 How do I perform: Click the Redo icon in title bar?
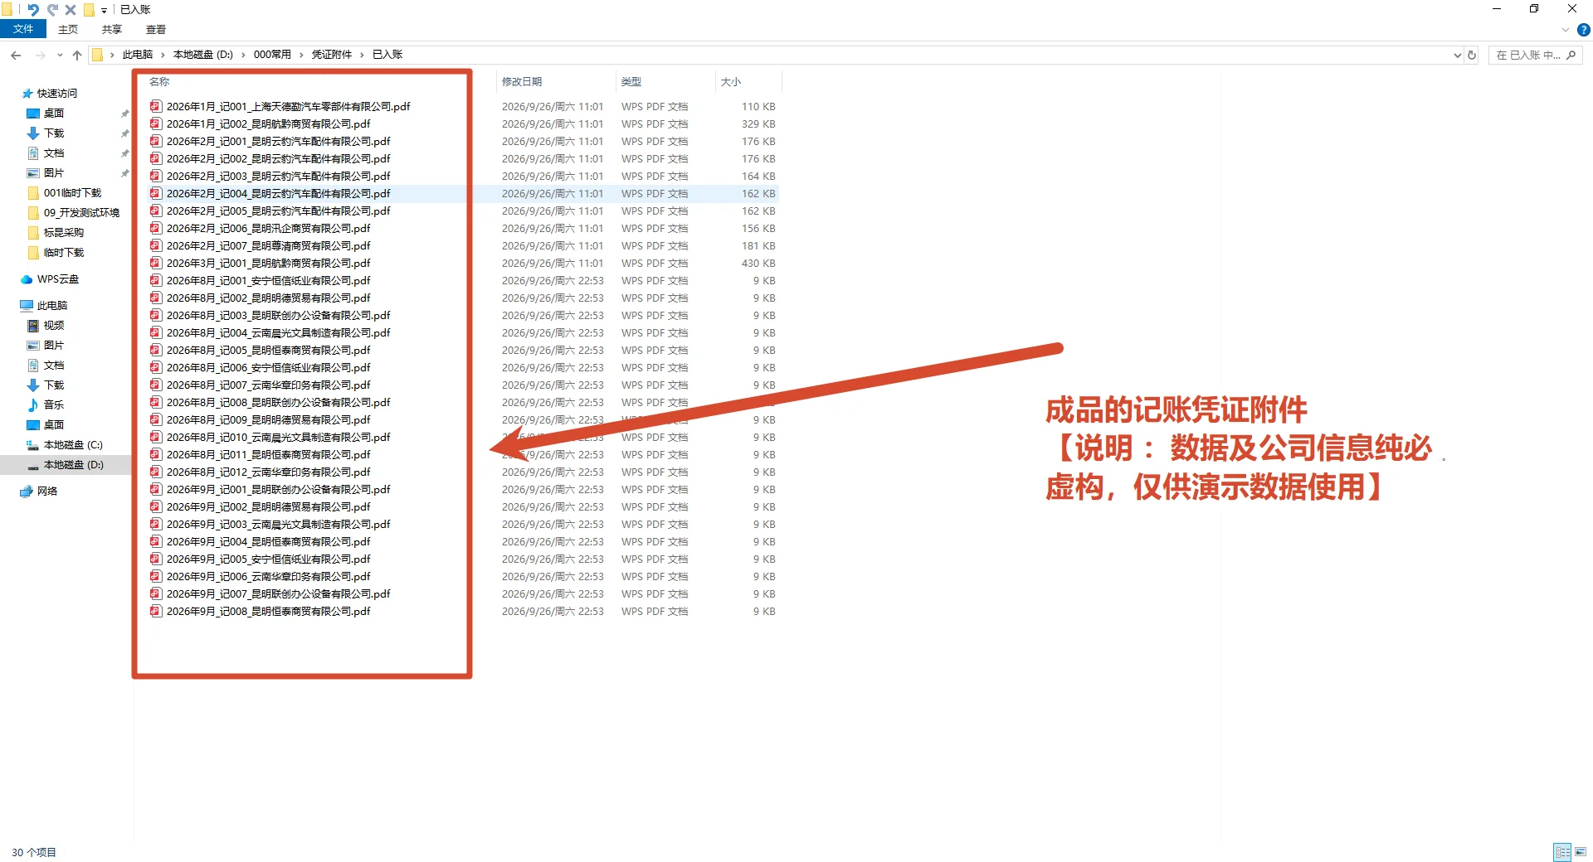pyautogui.click(x=52, y=10)
